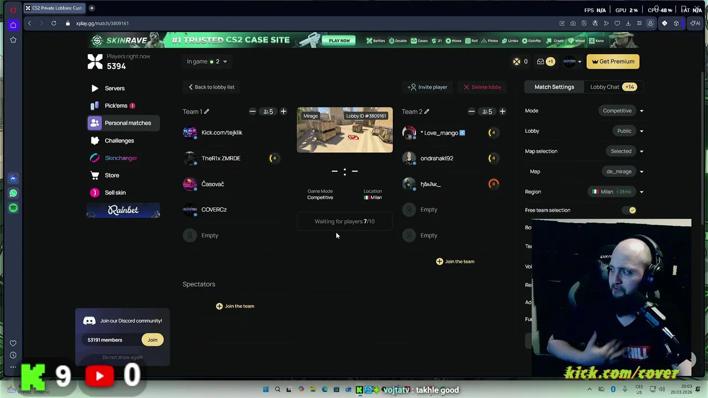Screen dimensions: 708x398
Task: Reload the page in browser toolbar
Action: tap(54, 23)
